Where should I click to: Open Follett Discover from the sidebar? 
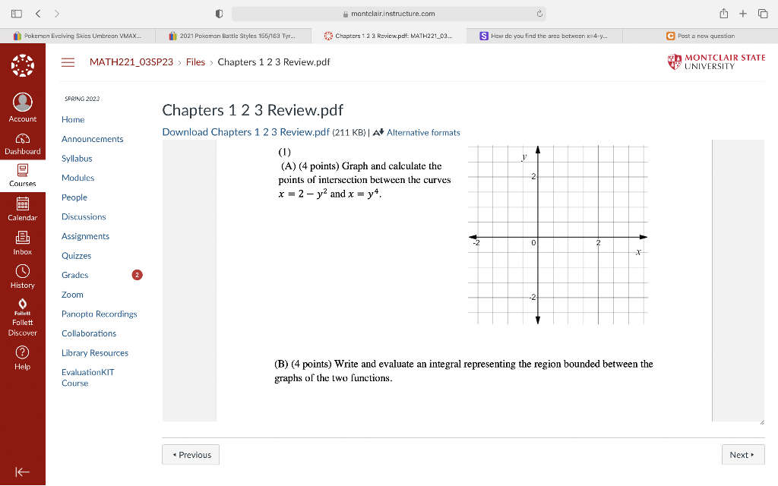click(23, 308)
